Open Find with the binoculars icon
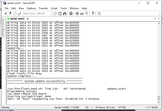Screen dimensions: 163x111 coord(65,14)
